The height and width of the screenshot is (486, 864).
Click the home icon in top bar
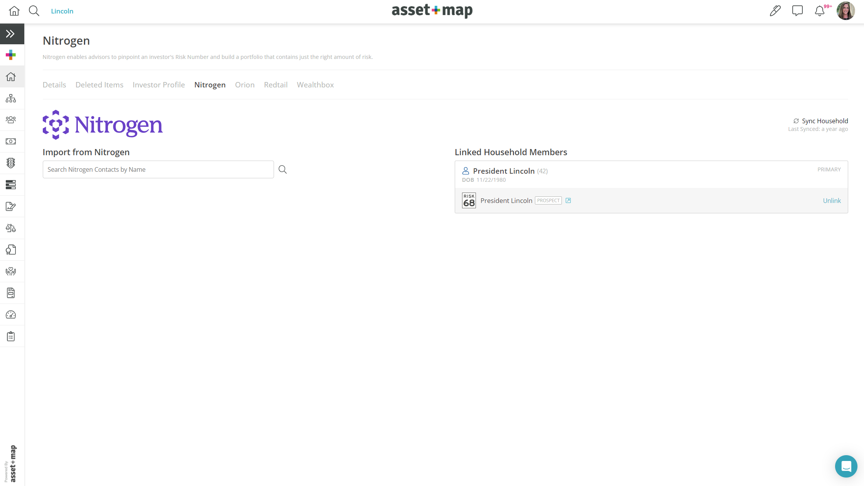point(14,11)
